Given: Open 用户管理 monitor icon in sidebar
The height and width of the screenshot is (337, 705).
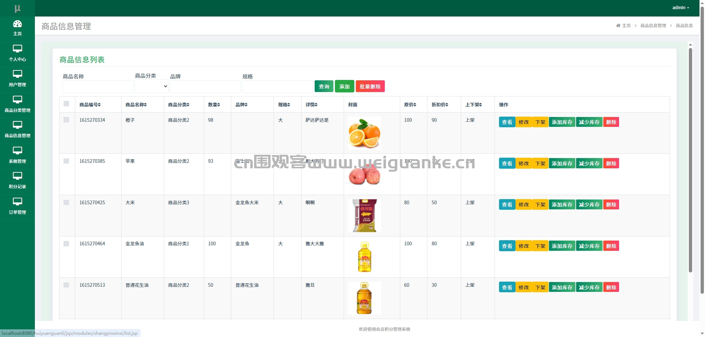Looking at the screenshot, I should point(17,74).
